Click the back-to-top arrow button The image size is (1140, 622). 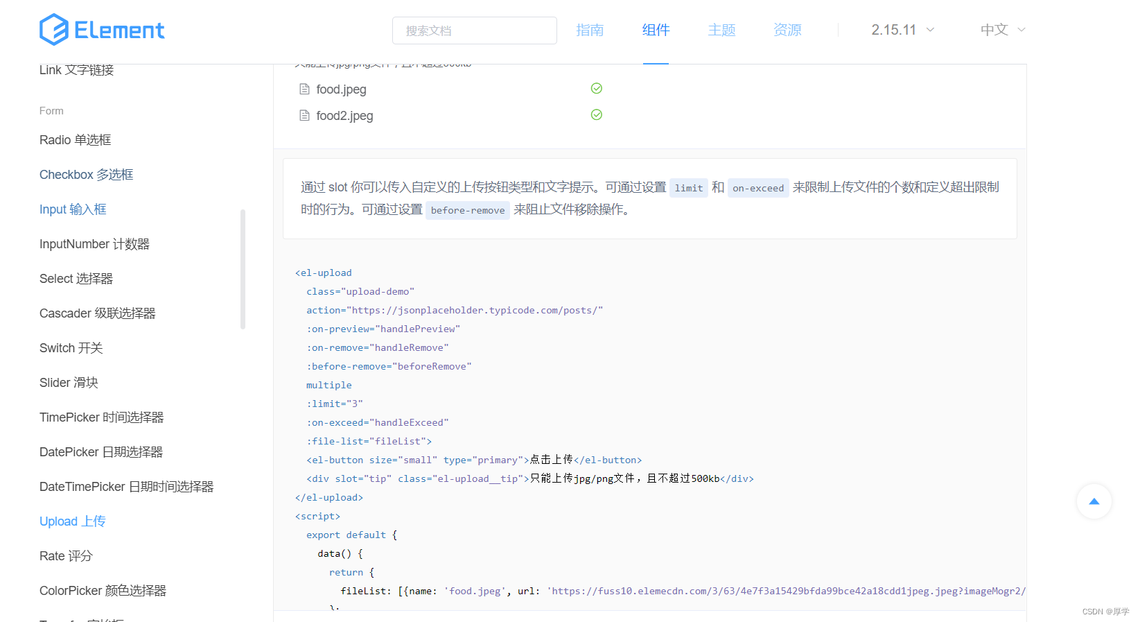point(1094,501)
